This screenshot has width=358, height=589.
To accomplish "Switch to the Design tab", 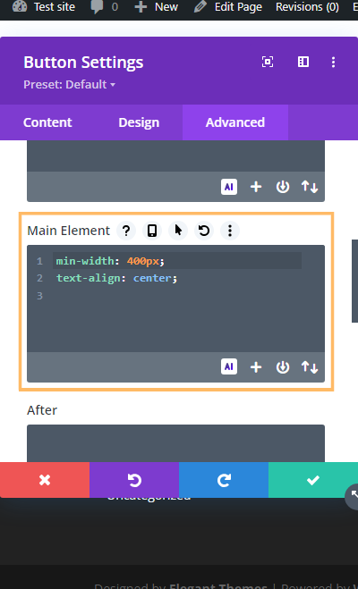I will coord(139,122).
